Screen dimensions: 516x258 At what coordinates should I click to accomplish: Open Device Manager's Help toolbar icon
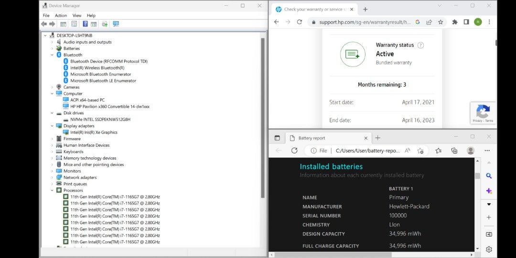coord(85,24)
